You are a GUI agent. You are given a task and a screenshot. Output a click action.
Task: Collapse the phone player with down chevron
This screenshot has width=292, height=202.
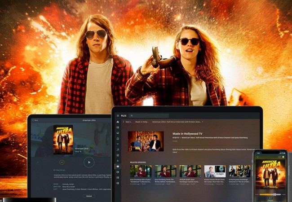tap(257, 157)
